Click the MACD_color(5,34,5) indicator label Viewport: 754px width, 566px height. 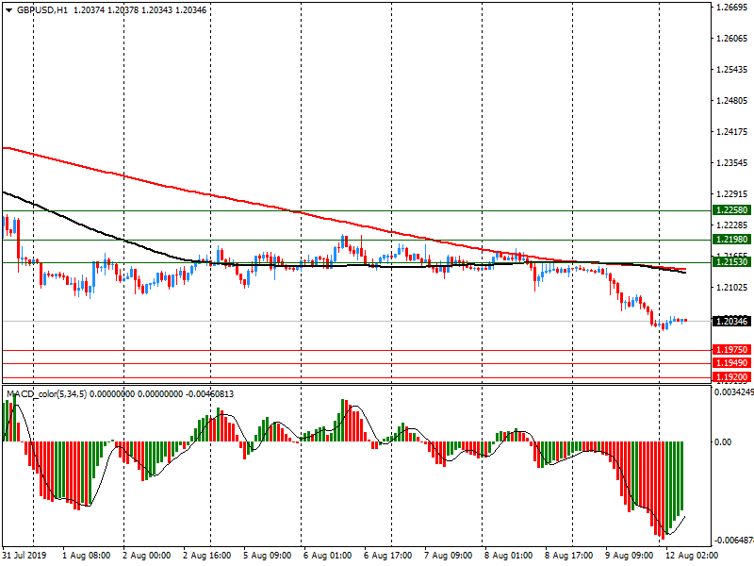pyautogui.click(x=46, y=394)
